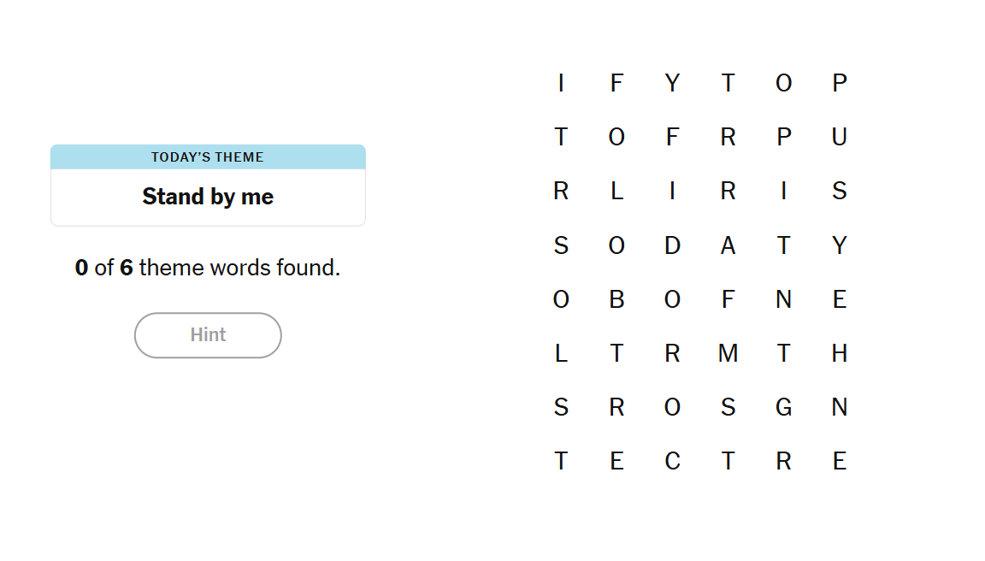Select the top-left corner letter I

pos(561,83)
